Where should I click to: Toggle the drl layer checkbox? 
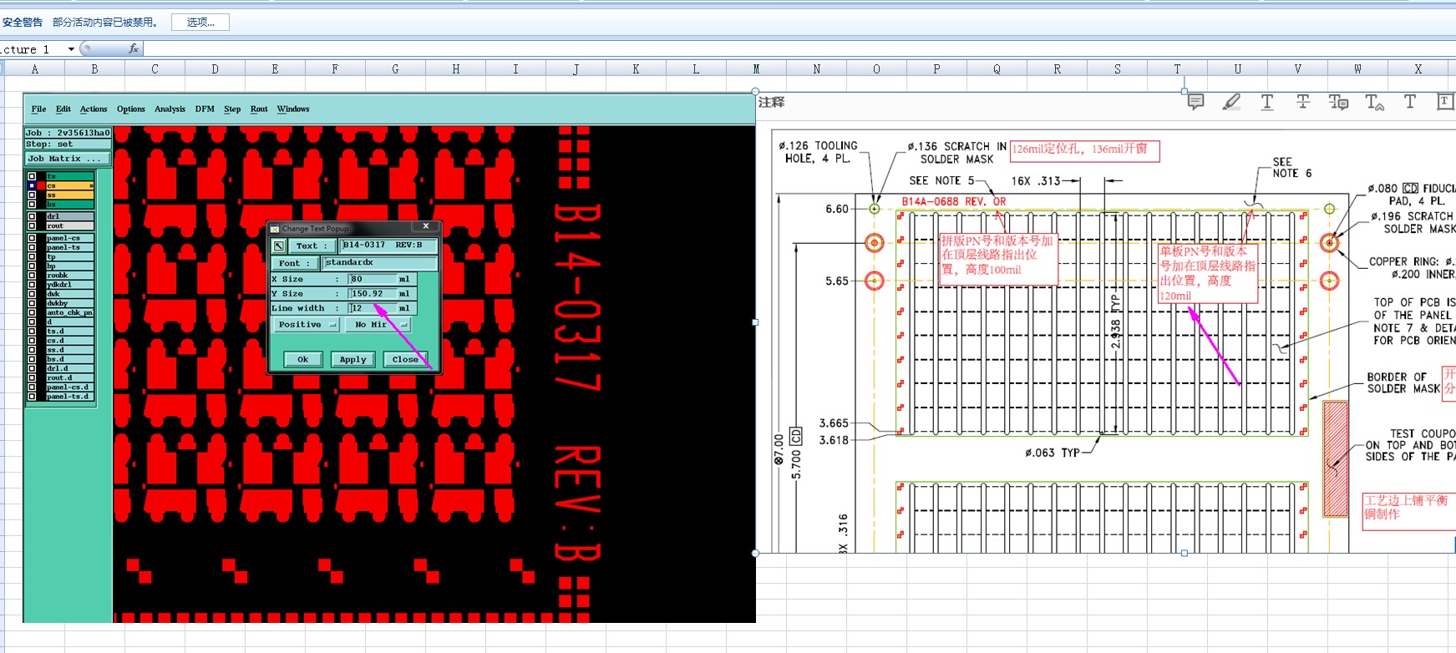pos(32,216)
